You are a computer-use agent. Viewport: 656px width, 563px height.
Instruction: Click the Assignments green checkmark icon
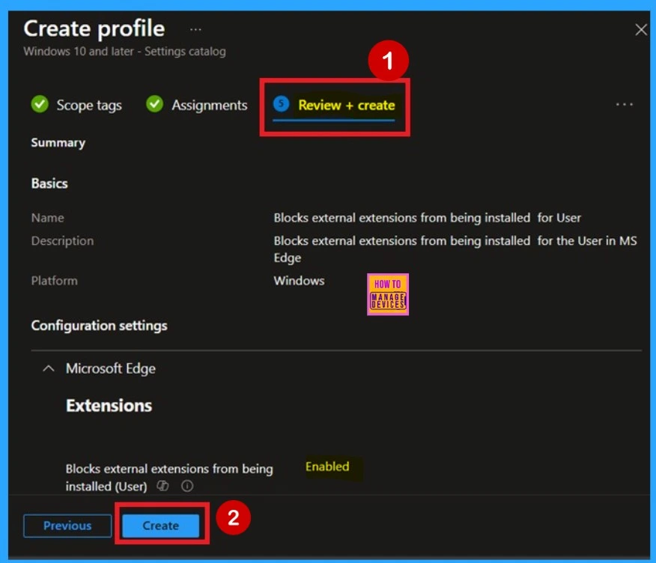tap(155, 104)
